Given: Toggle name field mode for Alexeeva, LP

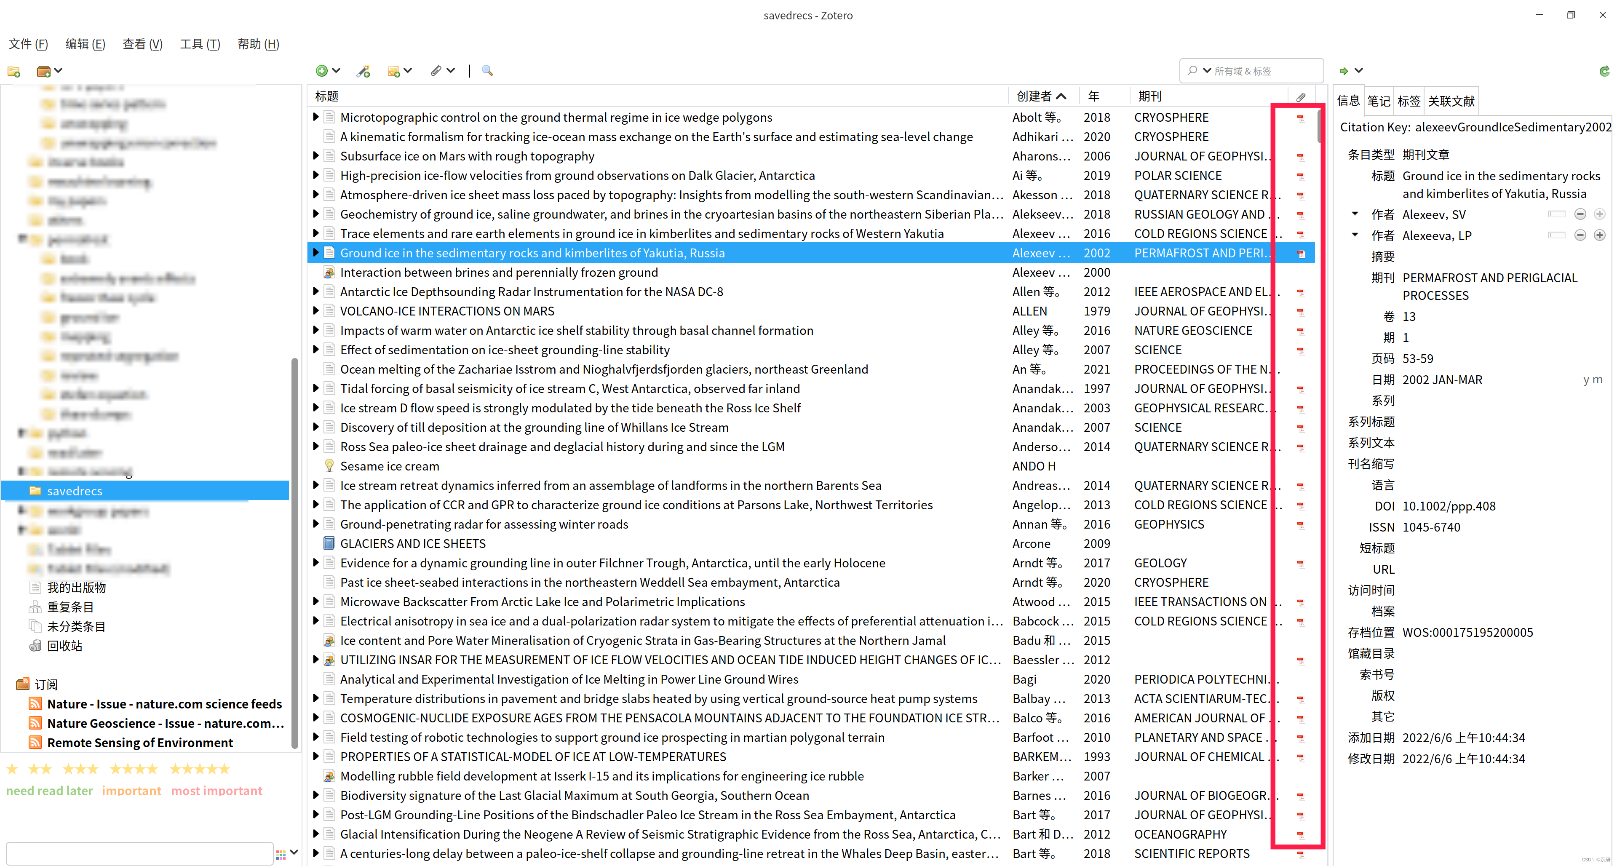Looking at the screenshot, I should click(1557, 236).
